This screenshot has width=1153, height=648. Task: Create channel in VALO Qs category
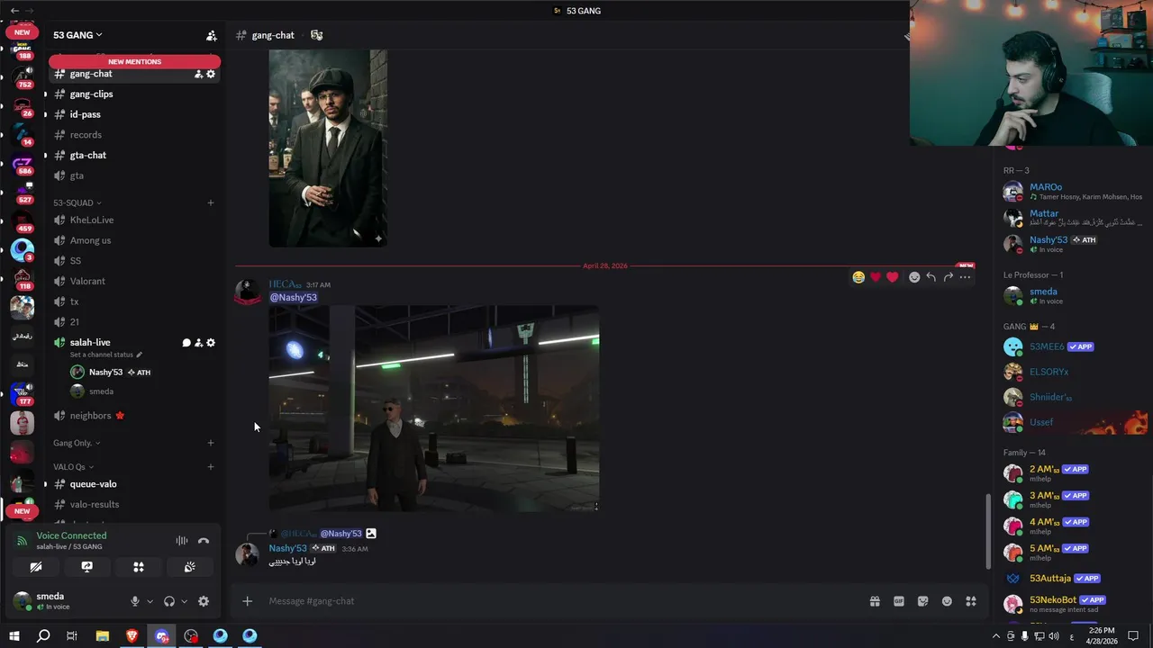[211, 467]
